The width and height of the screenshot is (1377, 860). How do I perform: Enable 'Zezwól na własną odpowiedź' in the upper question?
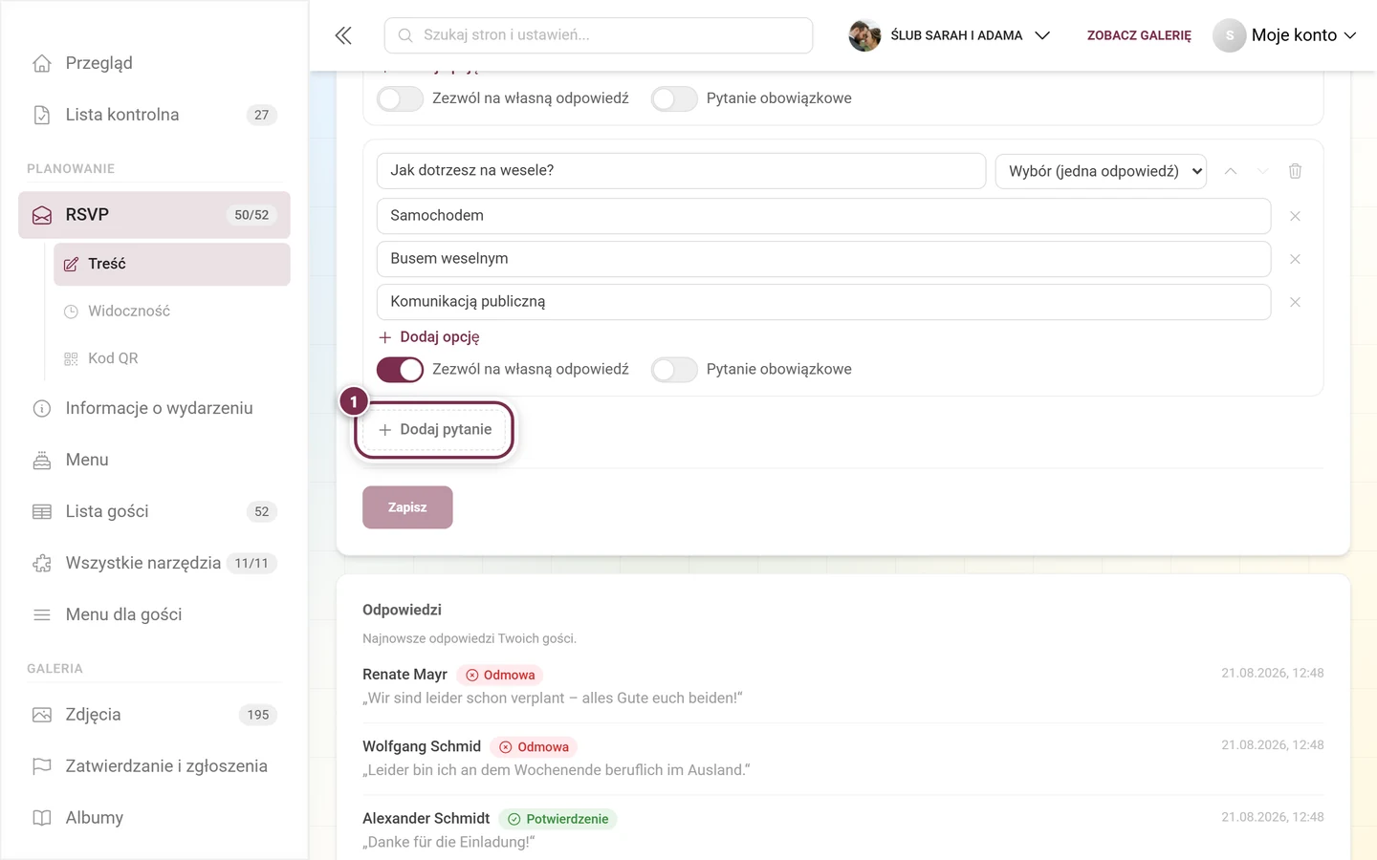pyautogui.click(x=400, y=98)
